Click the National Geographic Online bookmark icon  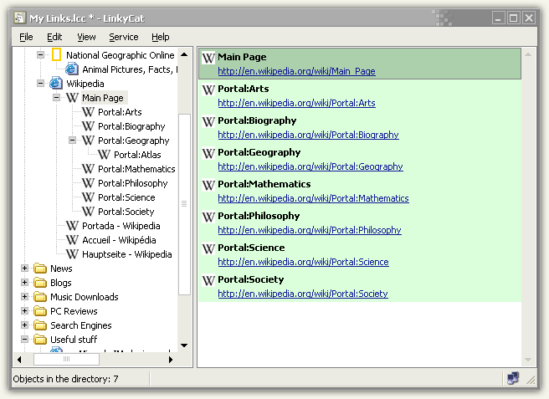click(56, 55)
